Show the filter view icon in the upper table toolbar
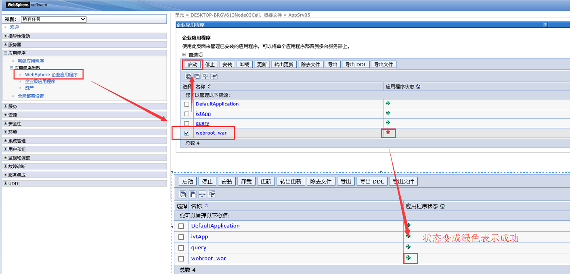Image resolution: width=570 pixels, height=274 pixels. [205, 76]
